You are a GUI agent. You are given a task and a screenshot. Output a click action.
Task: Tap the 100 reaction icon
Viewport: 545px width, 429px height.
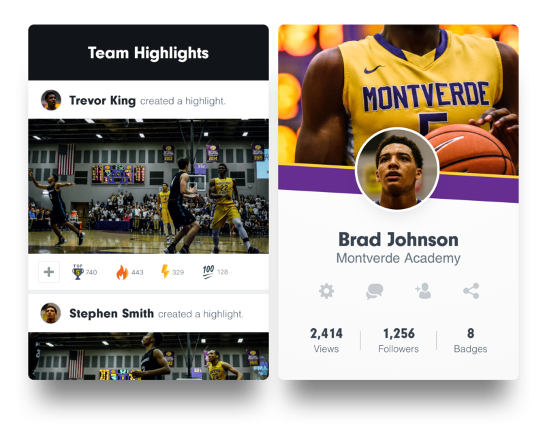coord(208,272)
